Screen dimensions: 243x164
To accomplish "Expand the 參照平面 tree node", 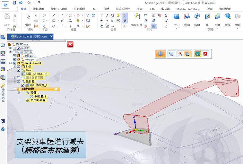I will (10, 52).
